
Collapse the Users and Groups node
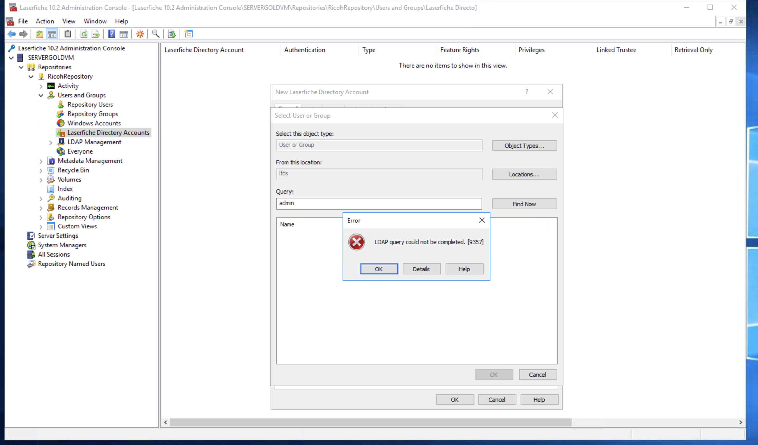pos(41,96)
